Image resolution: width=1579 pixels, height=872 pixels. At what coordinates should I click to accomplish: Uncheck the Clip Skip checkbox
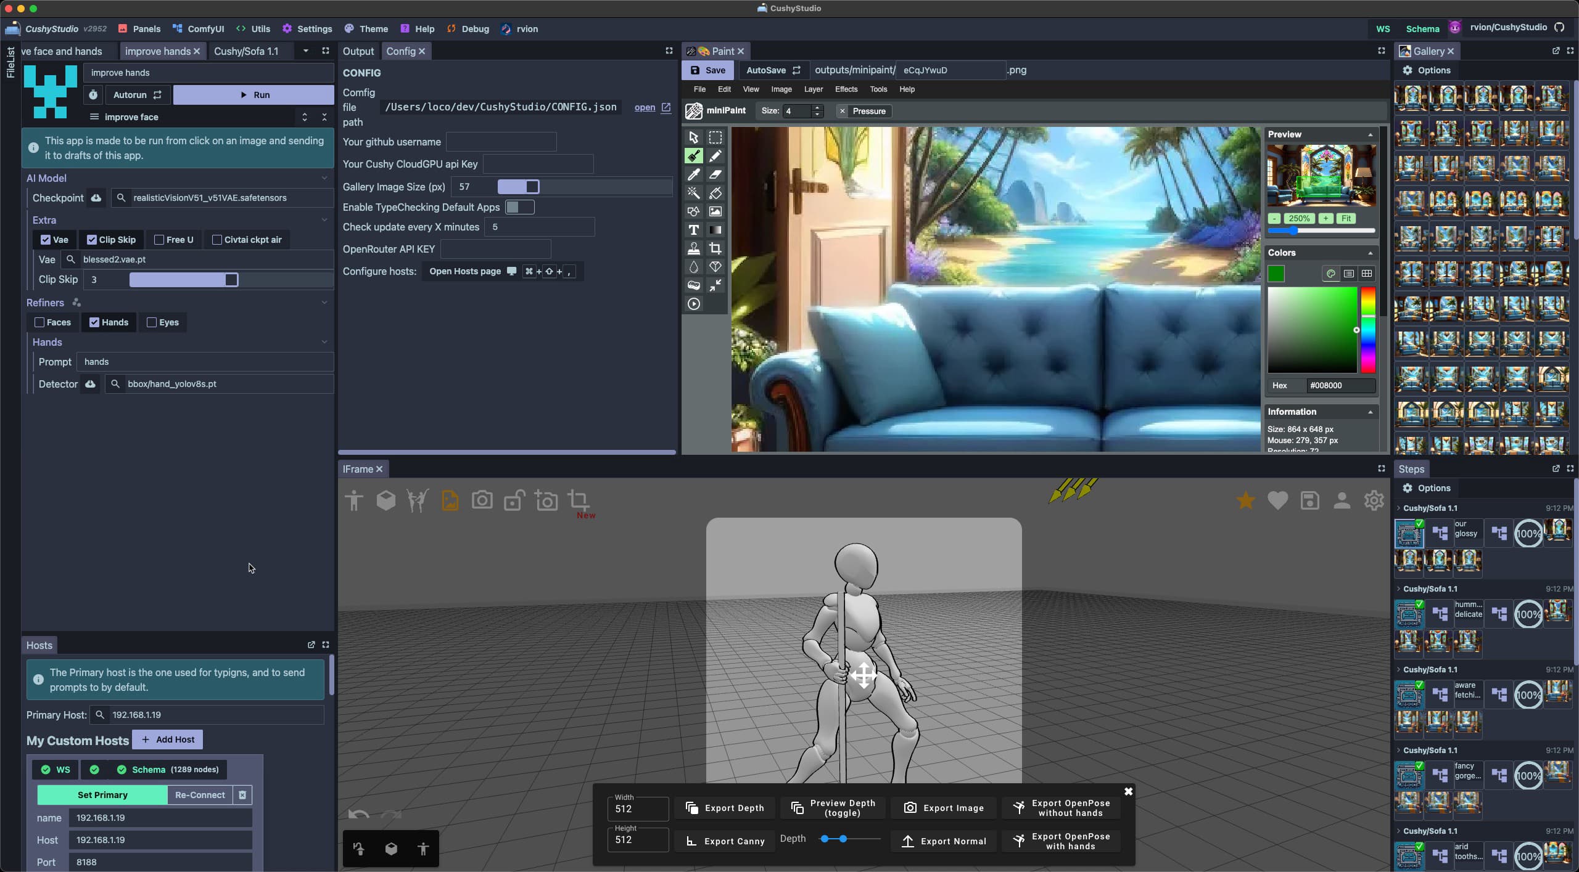click(x=92, y=240)
